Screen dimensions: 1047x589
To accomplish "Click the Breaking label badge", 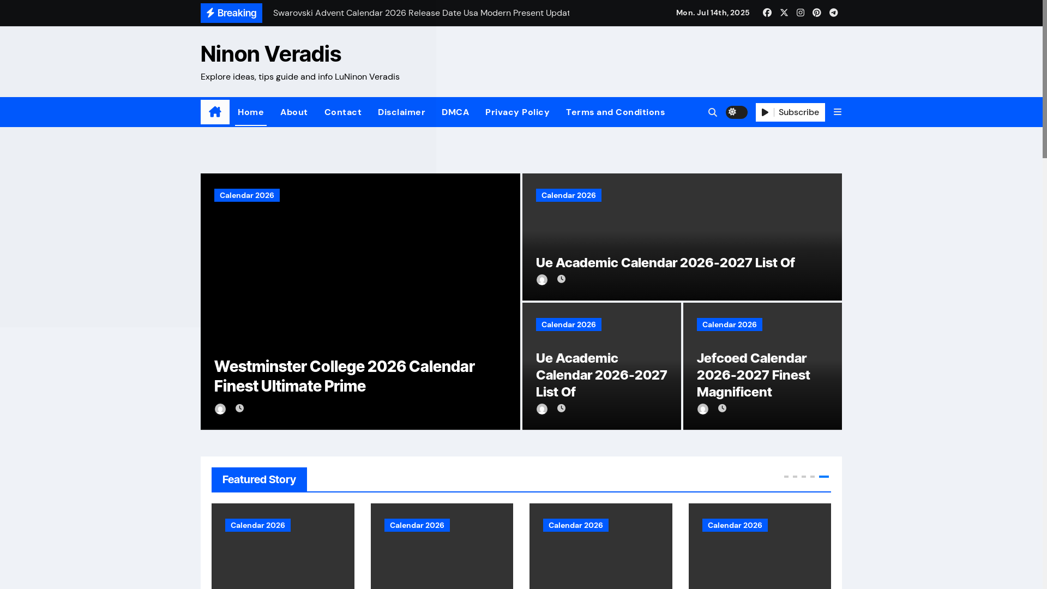I will (231, 13).
